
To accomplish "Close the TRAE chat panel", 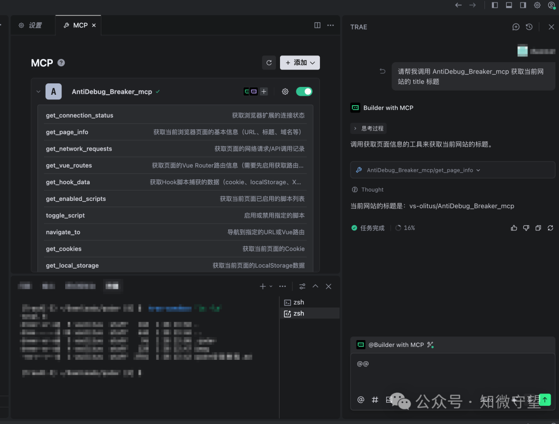I will coord(551,27).
